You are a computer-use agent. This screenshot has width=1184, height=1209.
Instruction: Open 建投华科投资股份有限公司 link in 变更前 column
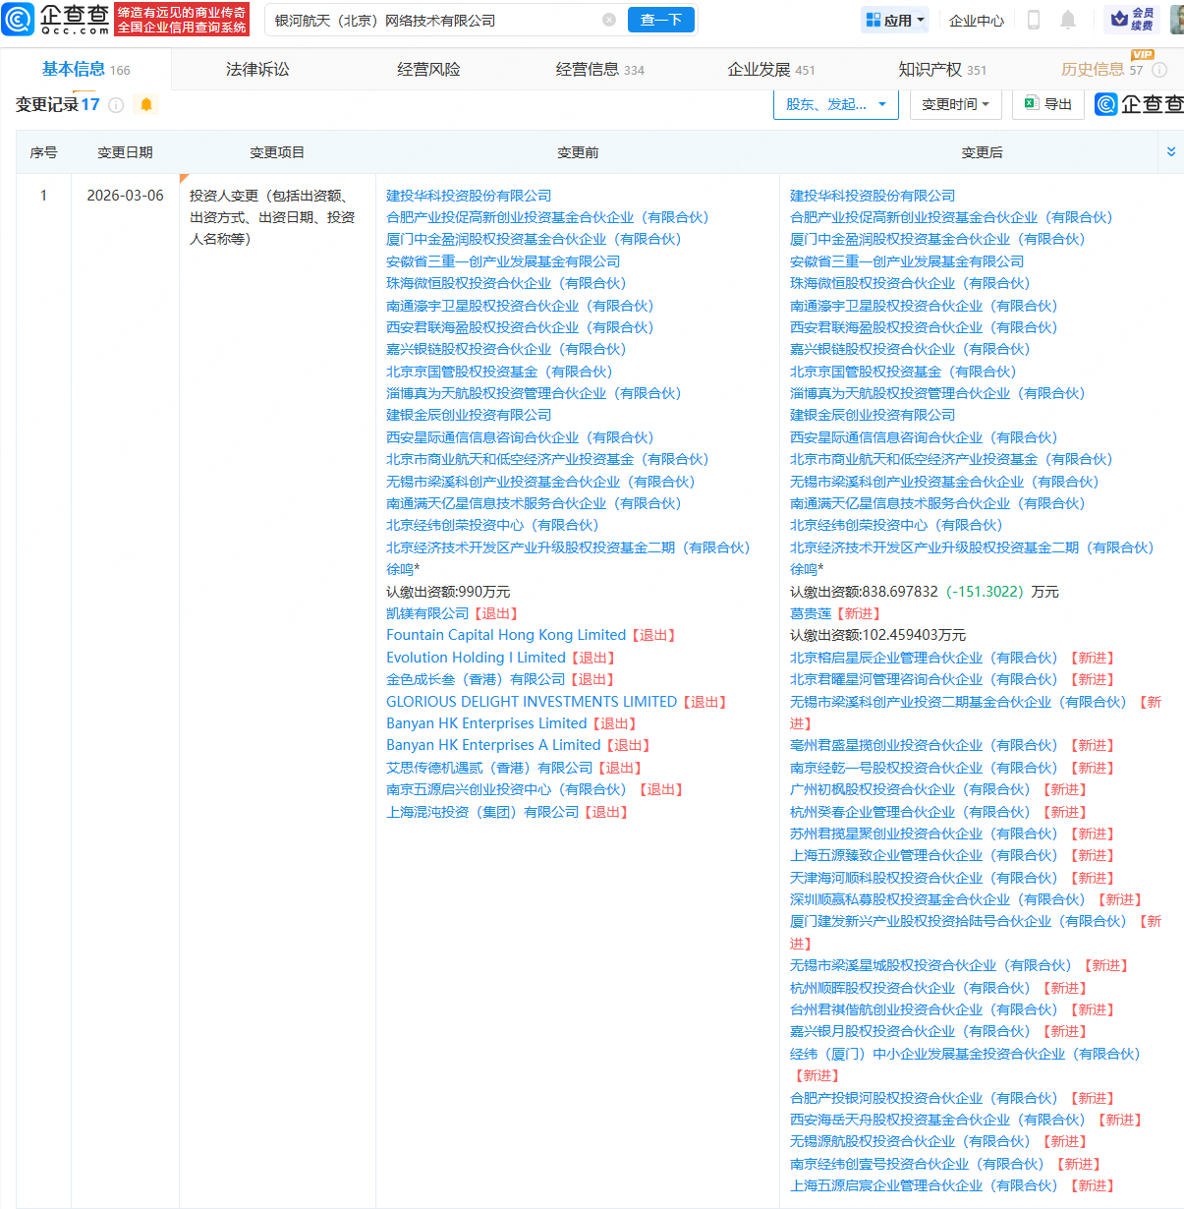469,196
